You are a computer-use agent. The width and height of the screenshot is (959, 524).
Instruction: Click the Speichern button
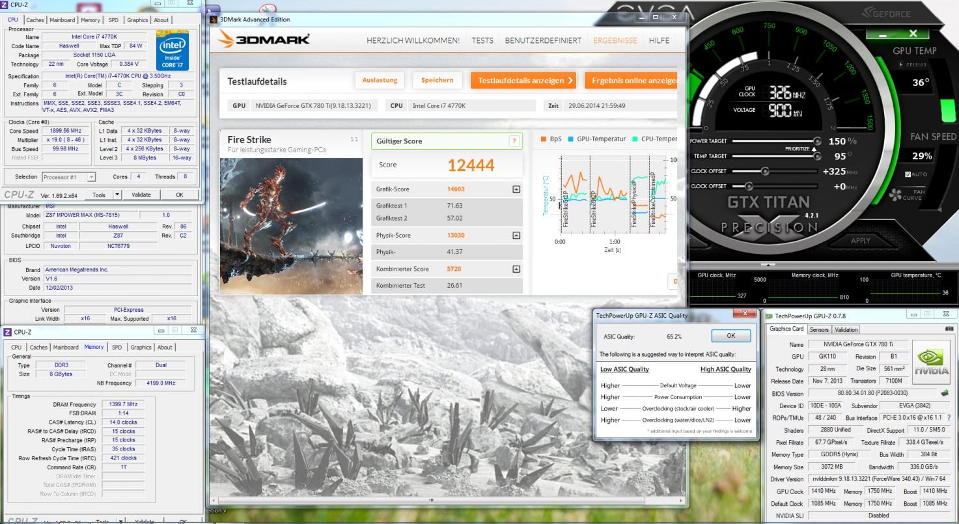pos(437,80)
